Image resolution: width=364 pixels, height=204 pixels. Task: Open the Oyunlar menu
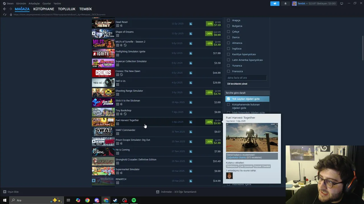click(47, 3)
